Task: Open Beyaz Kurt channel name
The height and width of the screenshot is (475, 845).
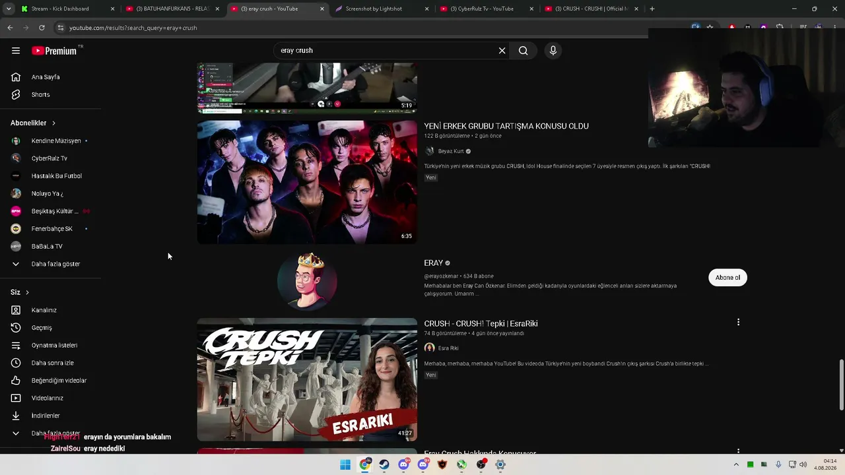Action: (451, 152)
